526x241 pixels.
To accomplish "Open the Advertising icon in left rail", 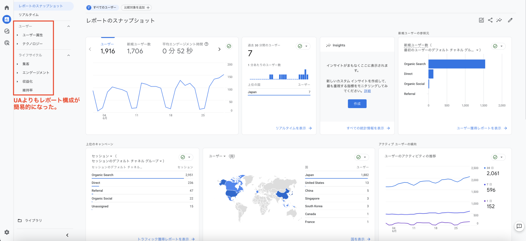I will (x=7, y=43).
